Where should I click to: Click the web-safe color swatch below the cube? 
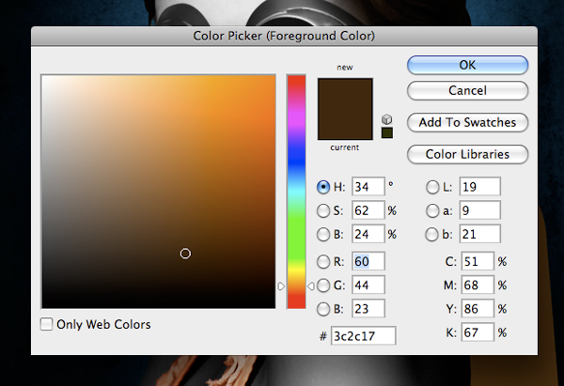click(387, 132)
